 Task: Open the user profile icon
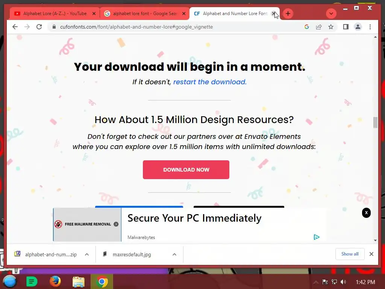358,27
